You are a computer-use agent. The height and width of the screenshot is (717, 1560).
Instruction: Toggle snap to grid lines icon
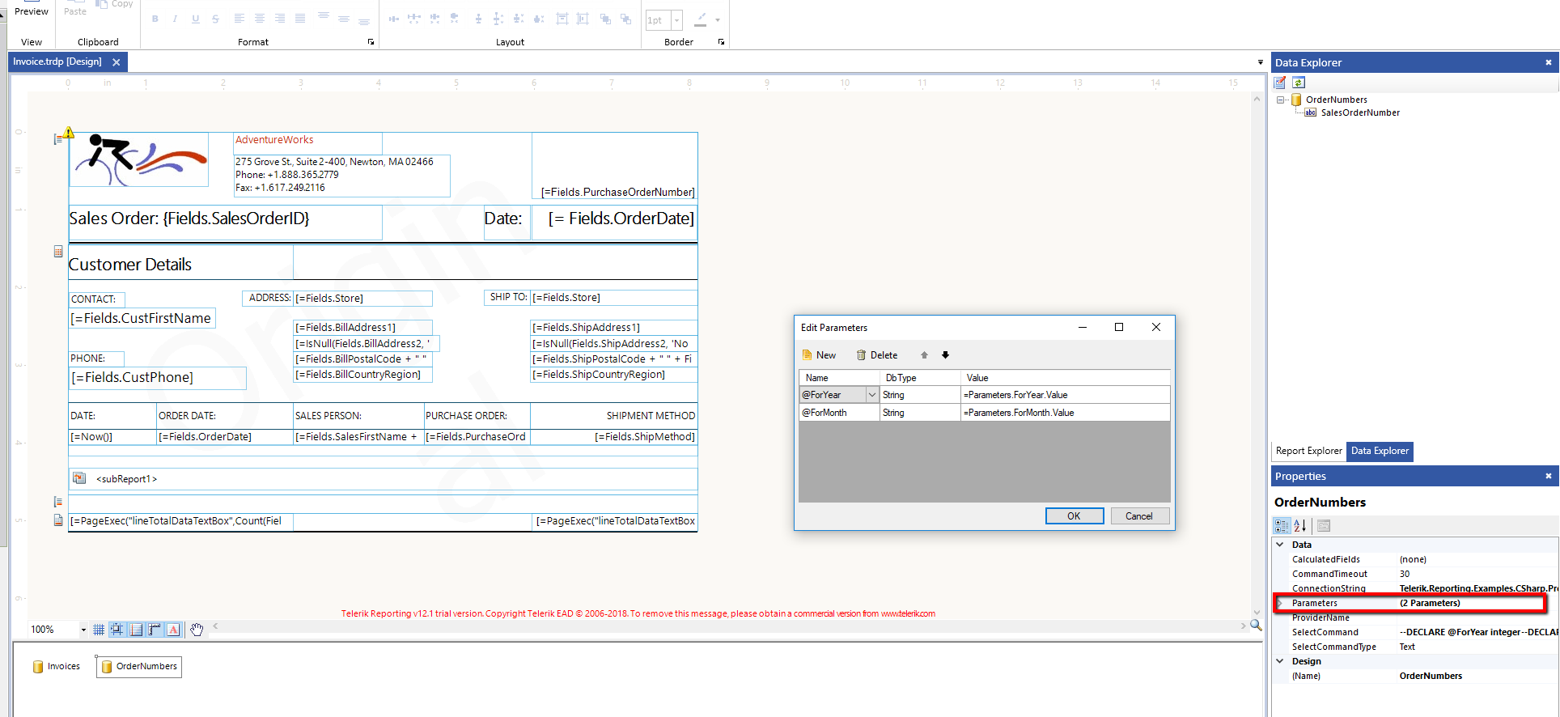point(117,630)
